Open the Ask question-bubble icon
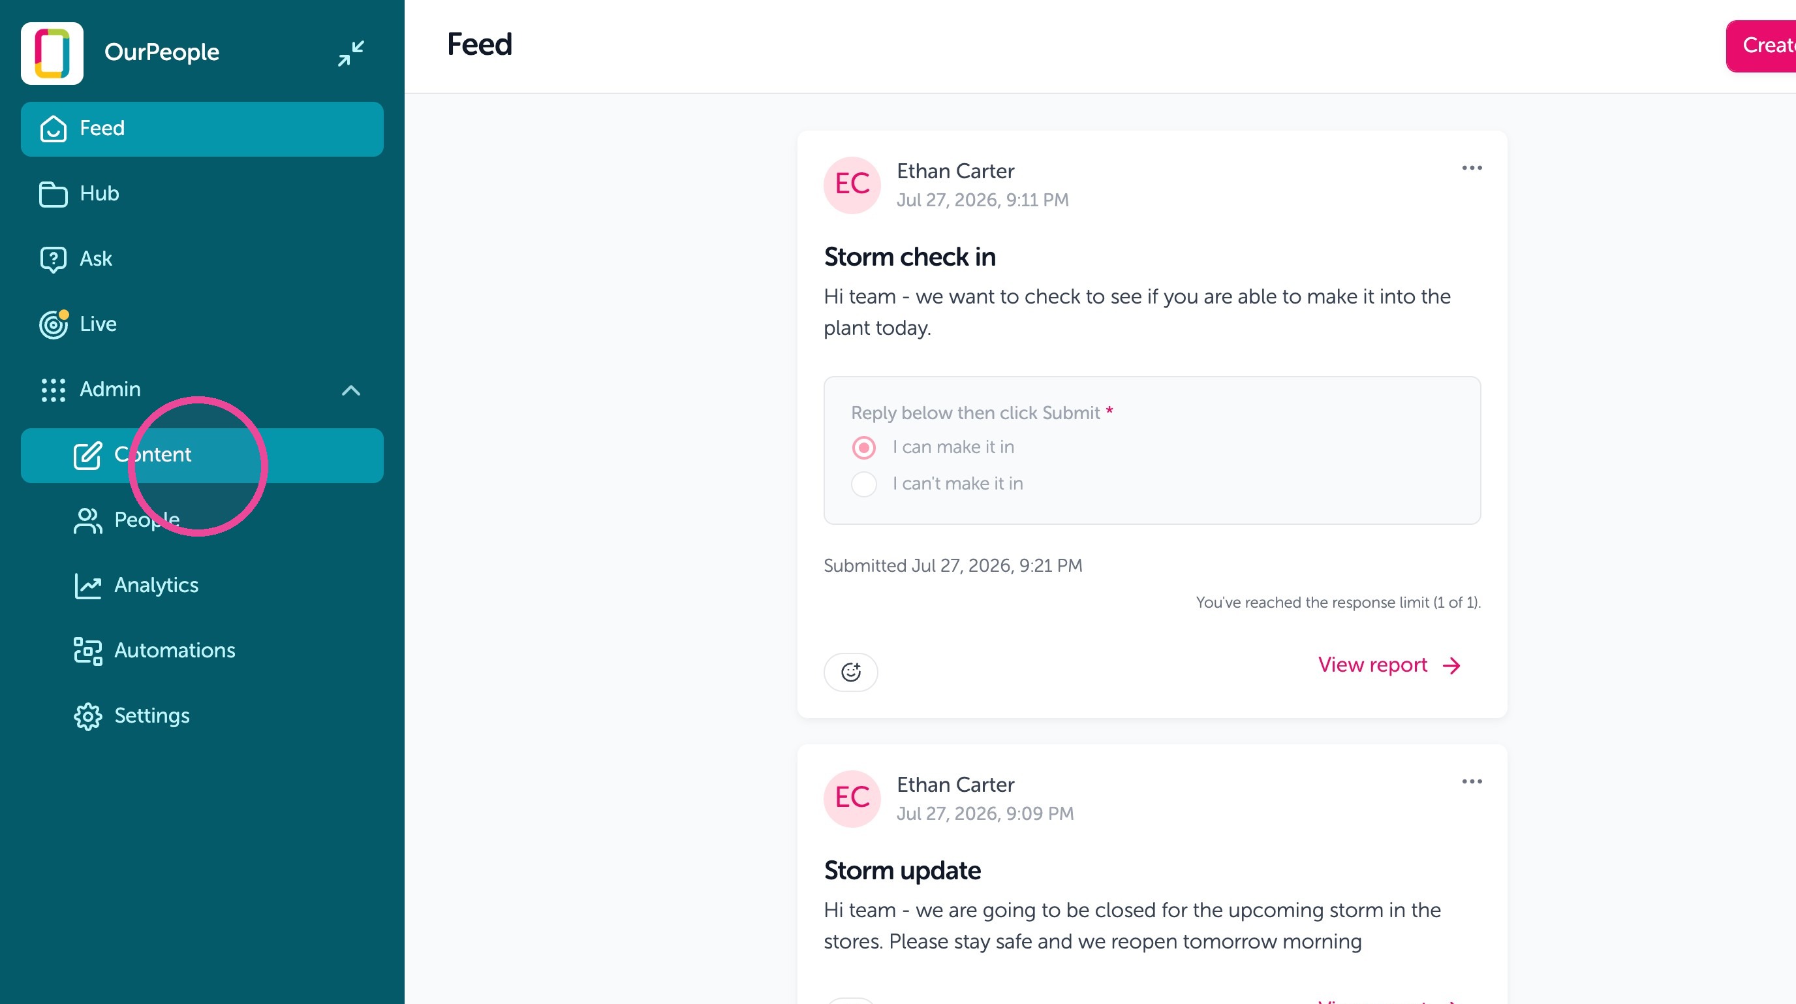The width and height of the screenshot is (1796, 1004). pyautogui.click(x=53, y=259)
